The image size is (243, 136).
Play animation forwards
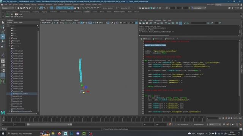232,118
